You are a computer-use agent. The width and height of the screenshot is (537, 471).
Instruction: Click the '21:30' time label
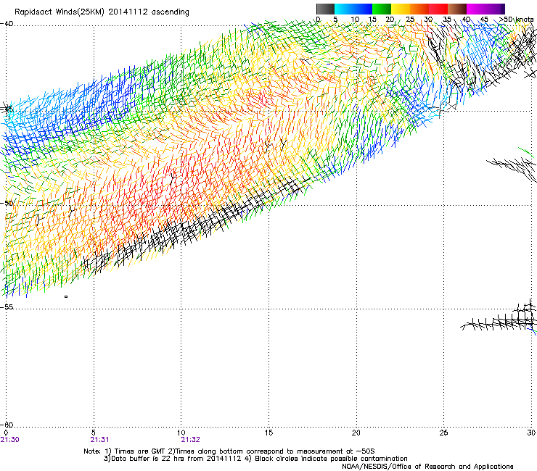pyautogui.click(x=10, y=440)
